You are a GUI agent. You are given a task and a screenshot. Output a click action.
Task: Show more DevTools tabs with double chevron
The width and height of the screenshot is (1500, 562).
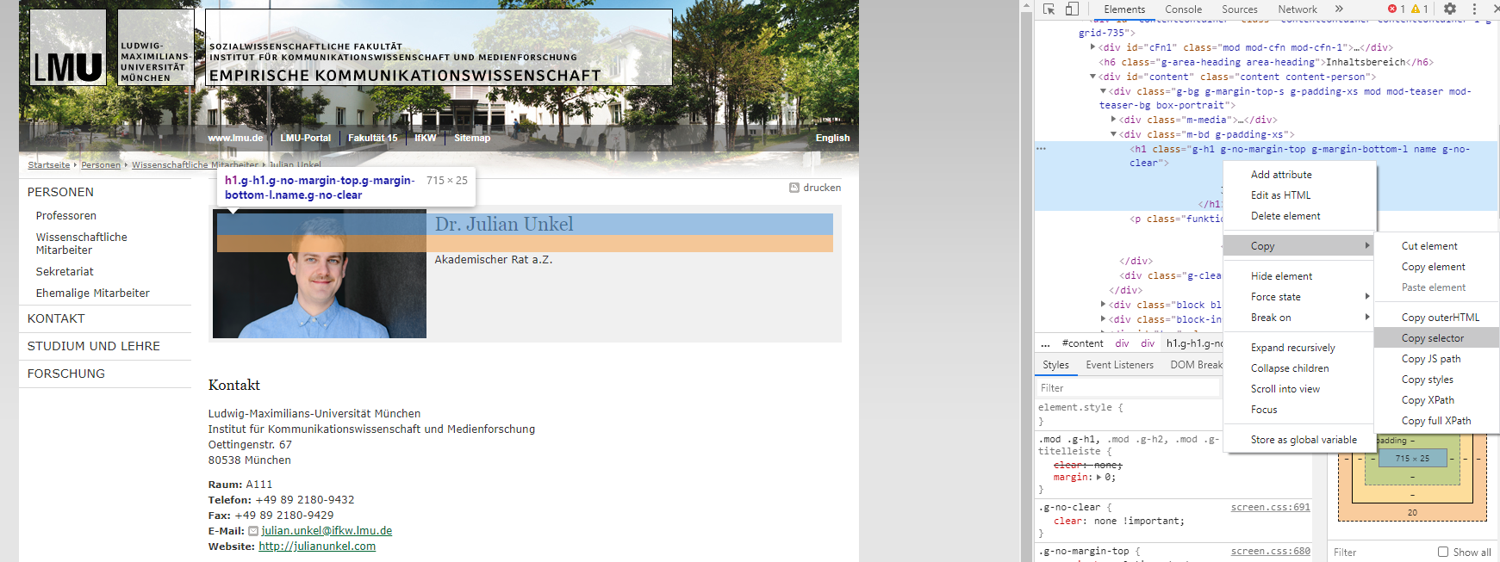pos(1339,9)
